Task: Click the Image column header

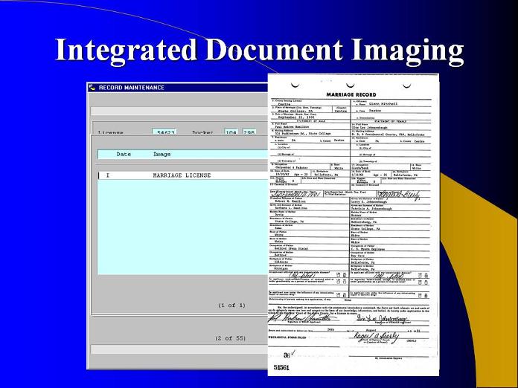Action: tap(162, 155)
